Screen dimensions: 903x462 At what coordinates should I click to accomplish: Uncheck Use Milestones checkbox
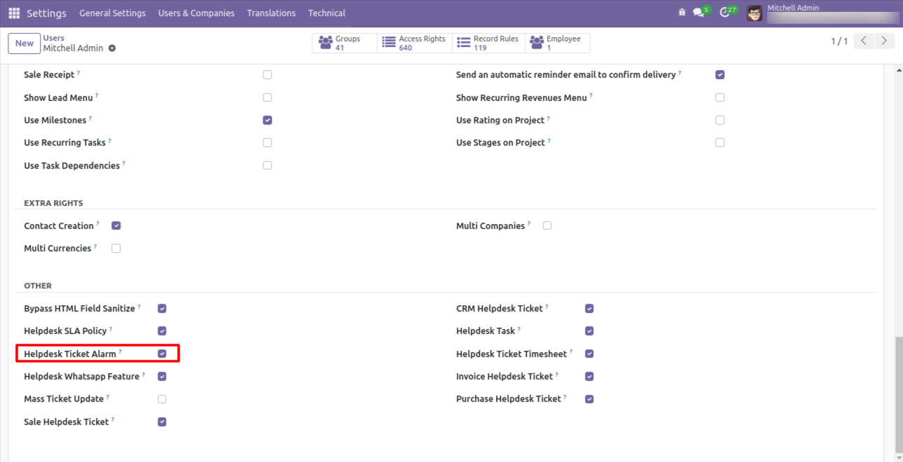click(268, 120)
